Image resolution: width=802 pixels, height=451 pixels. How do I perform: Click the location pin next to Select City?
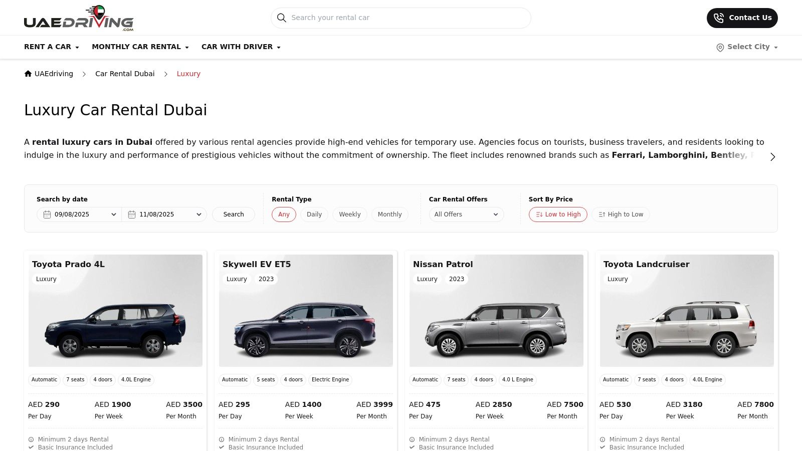point(720,47)
